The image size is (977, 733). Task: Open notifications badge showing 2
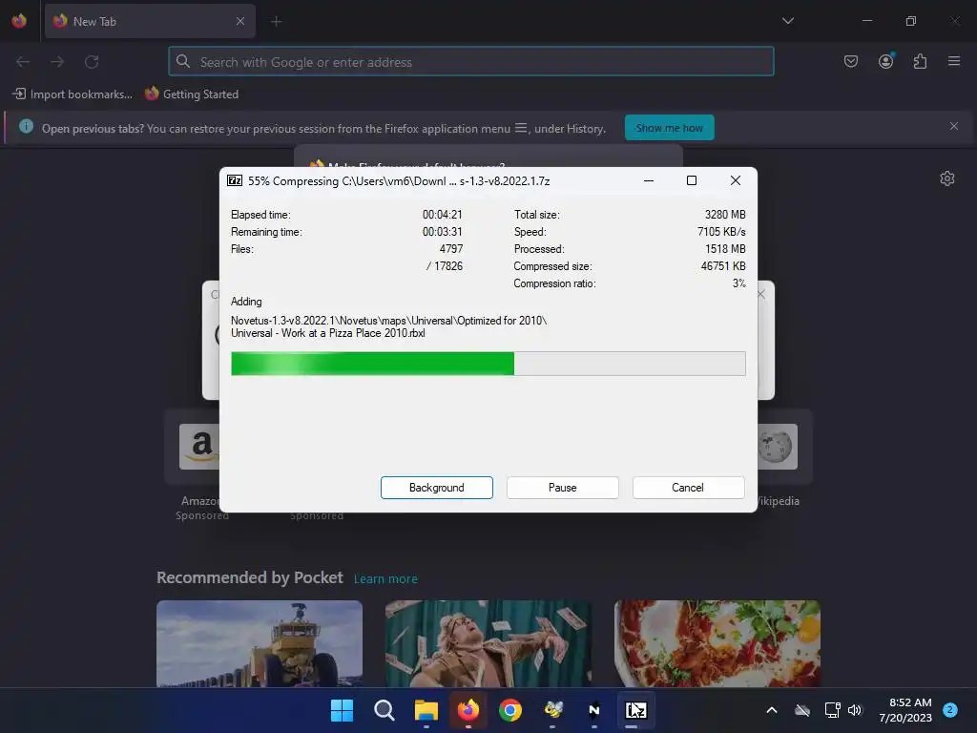(949, 710)
